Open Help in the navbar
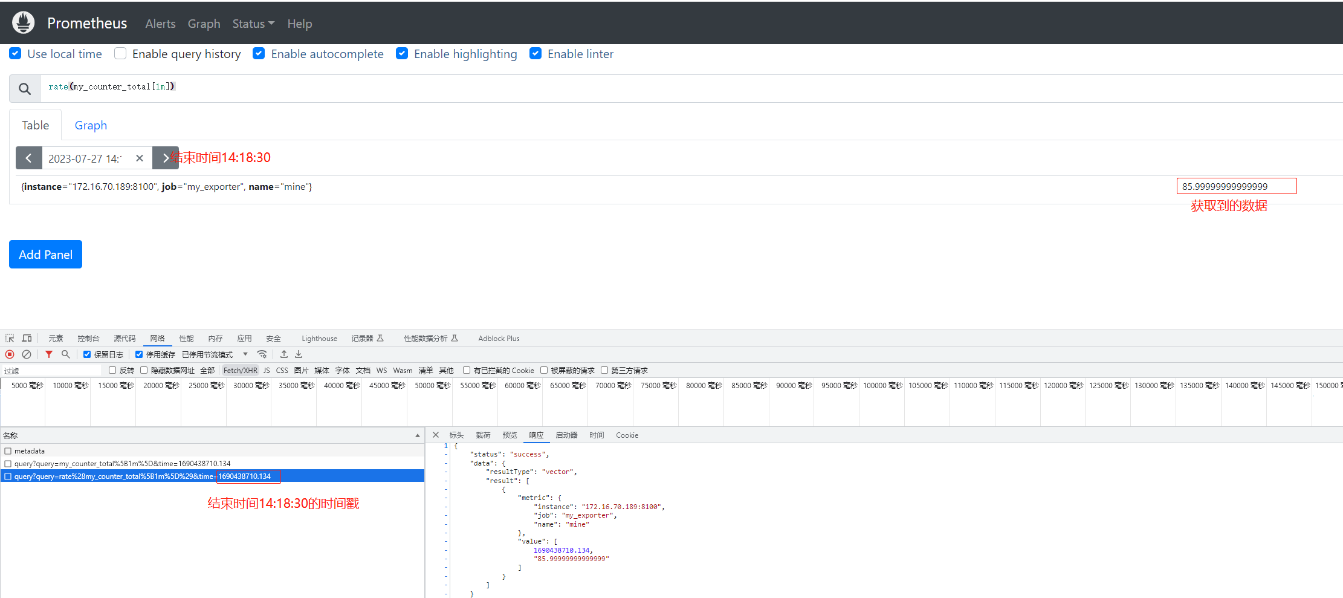 [x=300, y=24]
